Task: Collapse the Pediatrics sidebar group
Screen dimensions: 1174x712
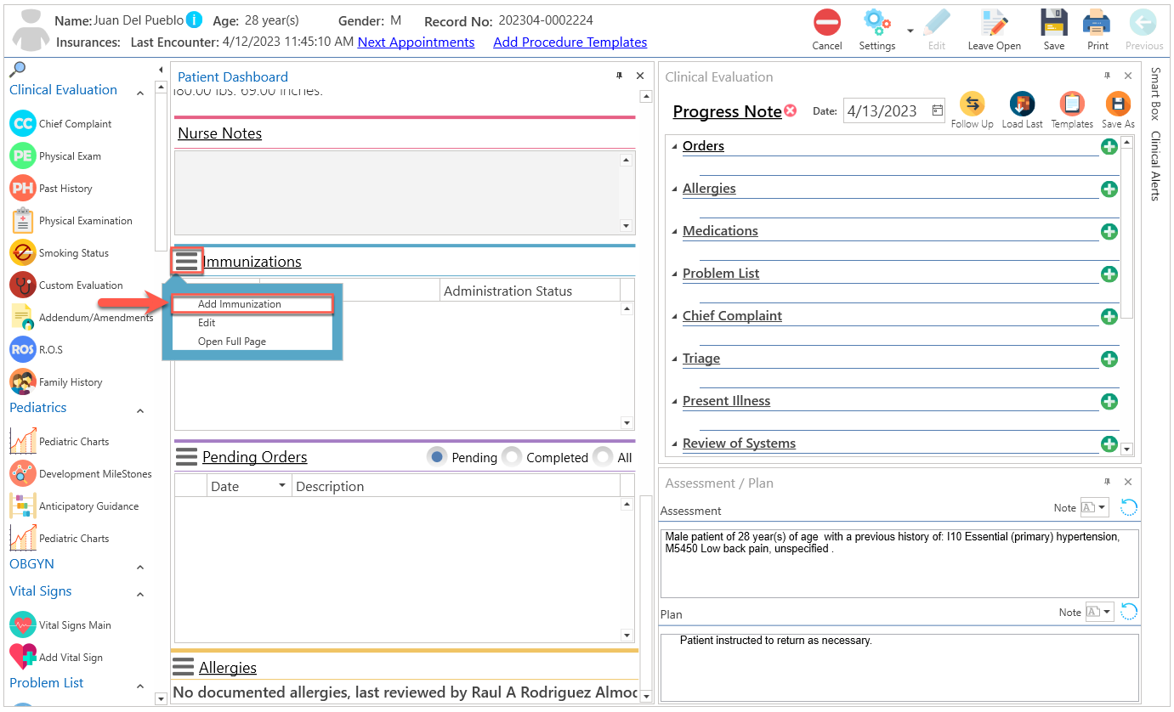Action: (140, 411)
